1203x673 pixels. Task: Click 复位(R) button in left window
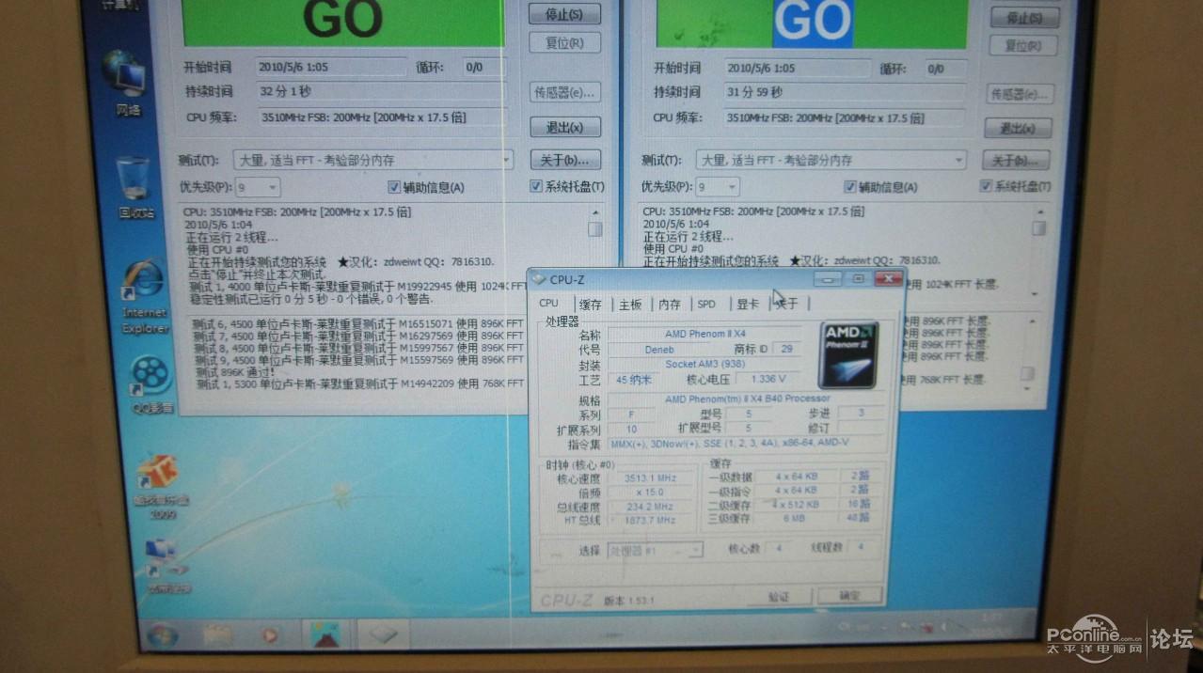coord(564,43)
